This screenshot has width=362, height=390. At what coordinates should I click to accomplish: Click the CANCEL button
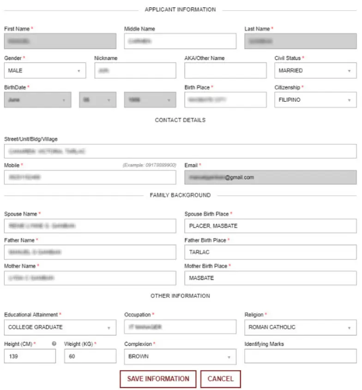[220, 379]
